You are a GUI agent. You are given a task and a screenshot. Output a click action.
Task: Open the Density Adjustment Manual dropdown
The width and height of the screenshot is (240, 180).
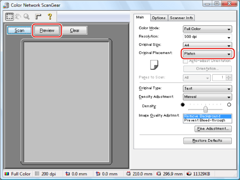[207, 97]
